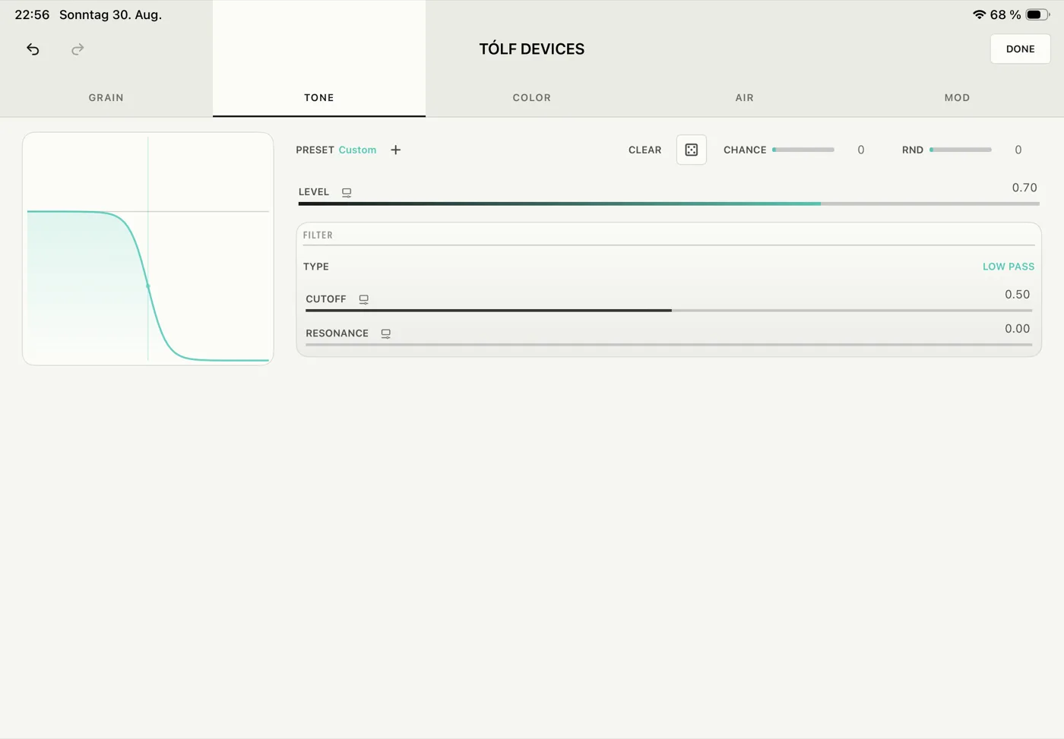Viewport: 1064px width, 739px height.
Task: Open the Custom preset selector
Action: (357, 150)
